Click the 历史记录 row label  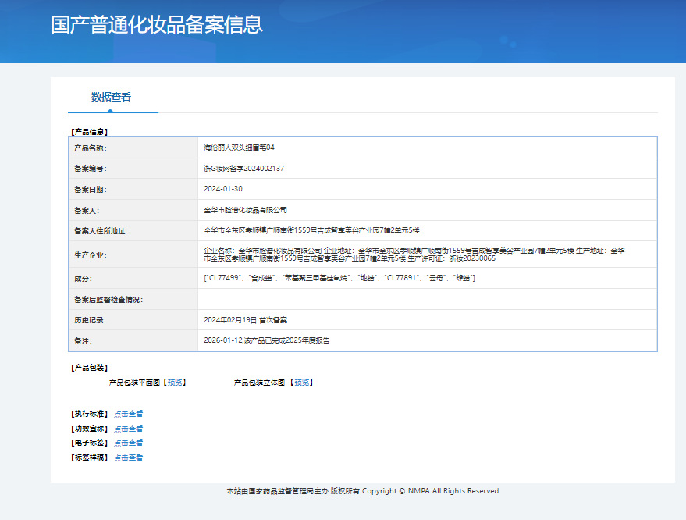[91, 320]
